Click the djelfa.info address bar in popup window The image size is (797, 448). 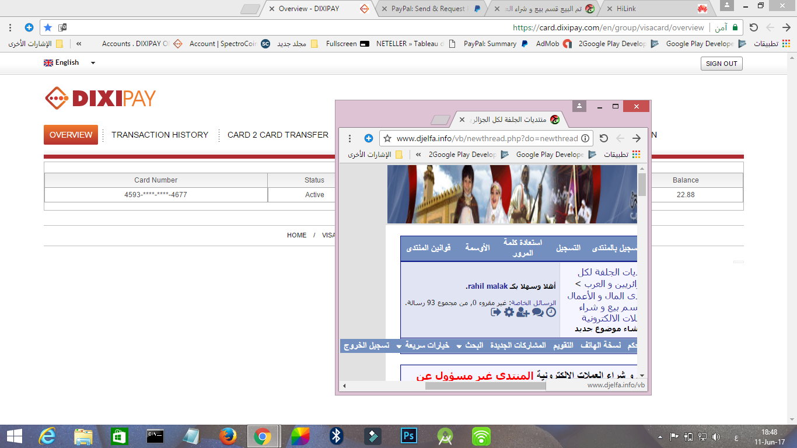click(x=487, y=138)
